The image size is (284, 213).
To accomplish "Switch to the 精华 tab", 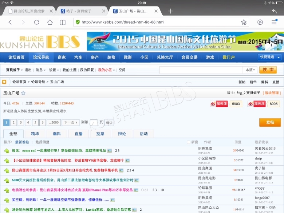I will pos(35,134).
